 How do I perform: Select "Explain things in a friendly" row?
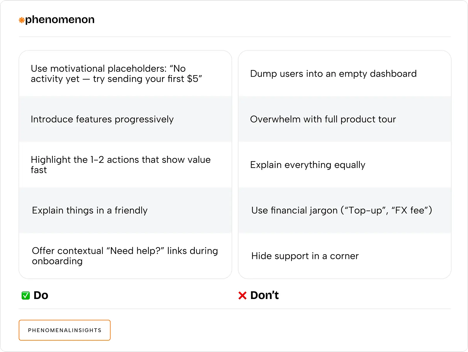(90, 210)
